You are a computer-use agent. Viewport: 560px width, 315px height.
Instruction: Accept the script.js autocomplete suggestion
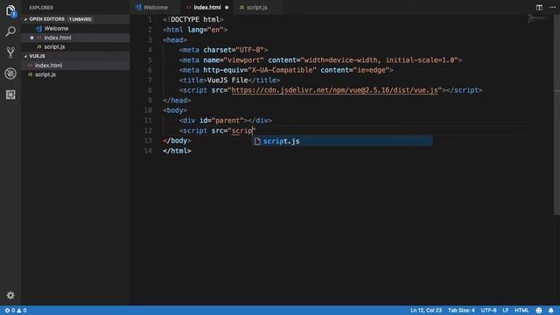pos(342,141)
